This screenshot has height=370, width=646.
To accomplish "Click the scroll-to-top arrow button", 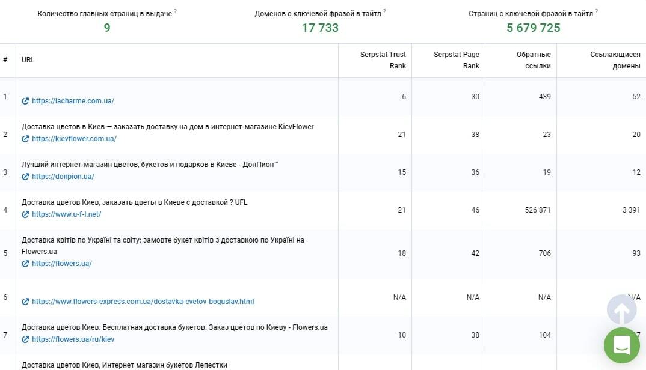I will [x=621, y=309].
